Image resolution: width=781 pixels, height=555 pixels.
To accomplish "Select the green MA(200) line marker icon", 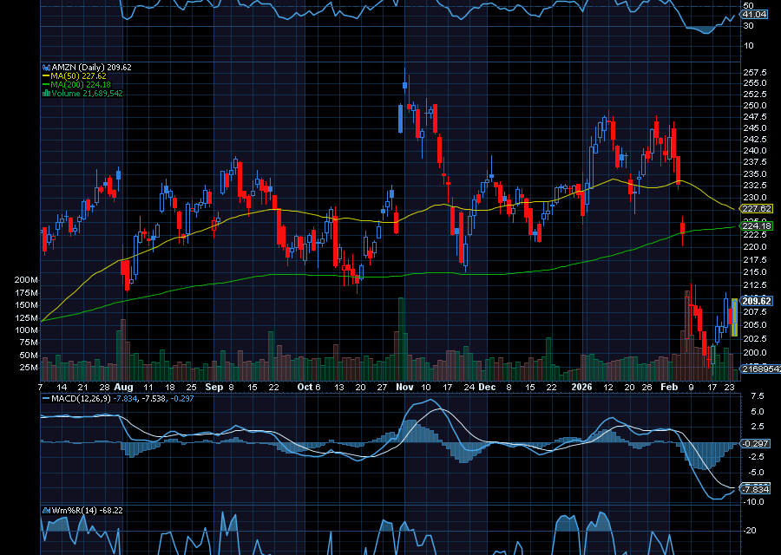I will pos(44,85).
